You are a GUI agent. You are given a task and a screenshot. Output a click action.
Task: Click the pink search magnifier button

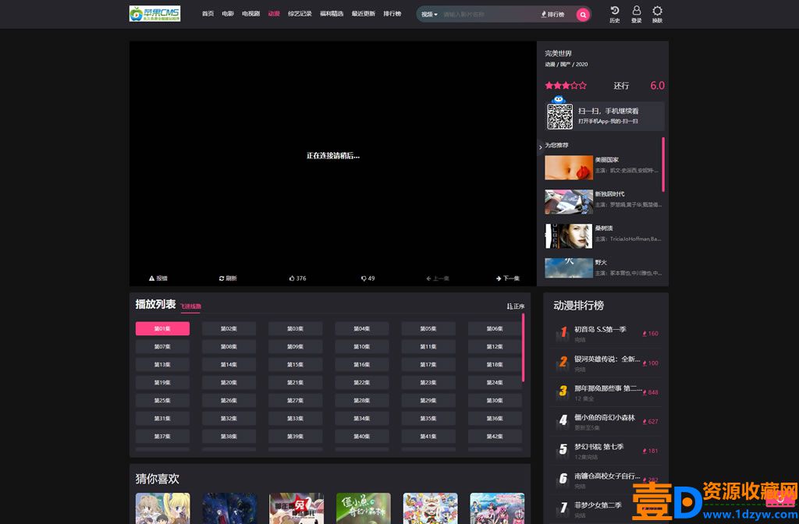click(x=583, y=15)
